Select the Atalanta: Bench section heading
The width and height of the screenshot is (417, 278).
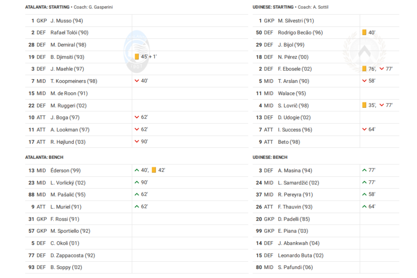(44, 157)
